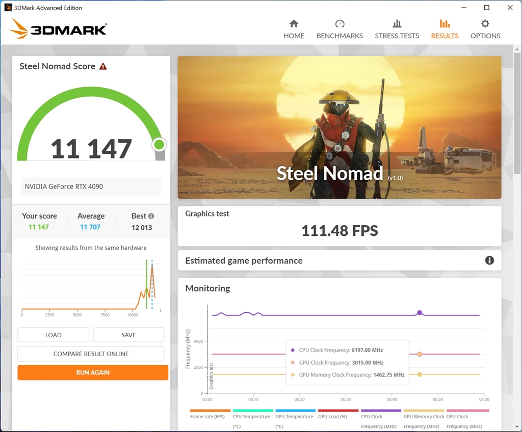Click the red warning triangle next to Steel Nomad Score
Image resolution: width=522 pixels, height=432 pixels.
[103, 66]
